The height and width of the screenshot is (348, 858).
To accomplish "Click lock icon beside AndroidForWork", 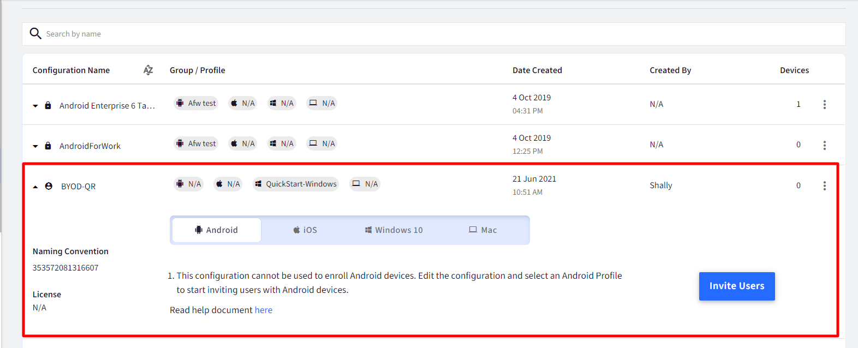I will pos(48,146).
